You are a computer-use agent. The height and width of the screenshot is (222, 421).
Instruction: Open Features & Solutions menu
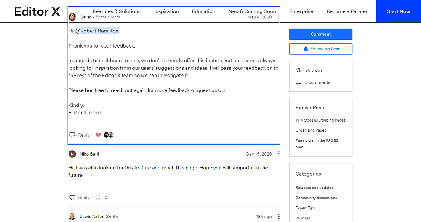click(x=117, y=11)
